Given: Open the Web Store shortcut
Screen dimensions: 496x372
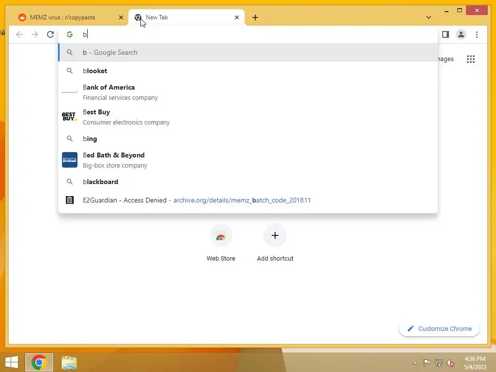Looking at the screenshot, I should (x=221, y=243).
